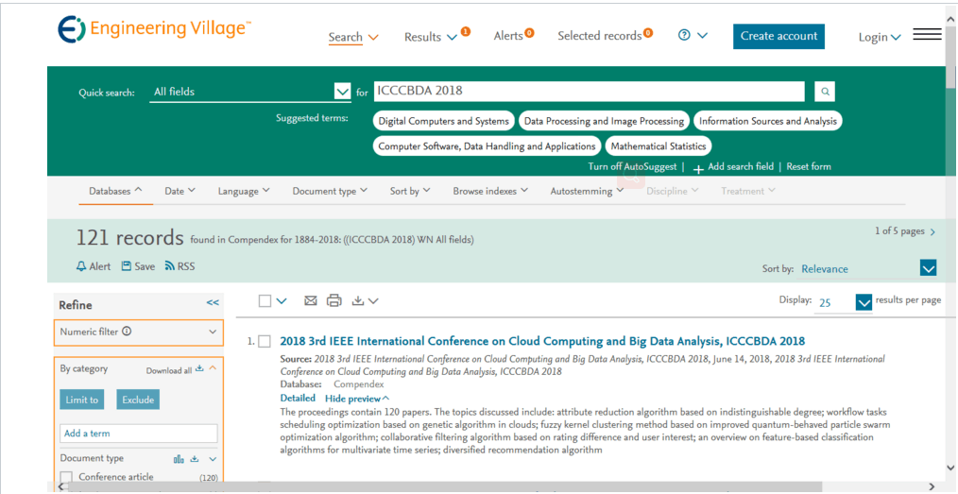Click the Detailed link
Image resolution: width=958 pixels, height=494 pixels.
click(x=299, y=399)
